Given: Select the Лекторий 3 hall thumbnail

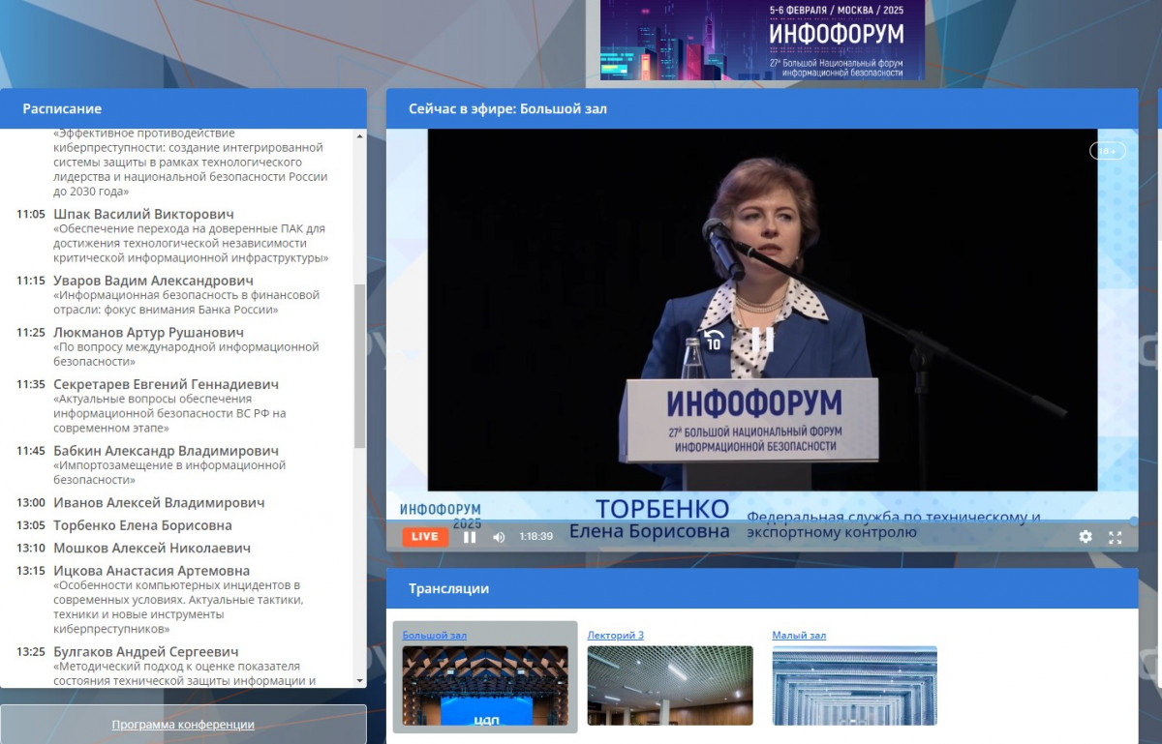Looking at the screenshot, I should (670, 686).
